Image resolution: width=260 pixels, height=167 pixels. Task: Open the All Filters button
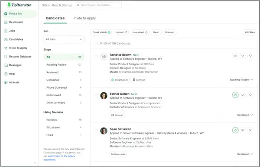pyautogui.click(x=250, y=32)
